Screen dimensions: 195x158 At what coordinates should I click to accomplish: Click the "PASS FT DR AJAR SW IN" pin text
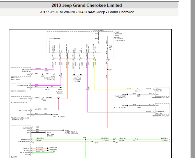pos(26,71)
